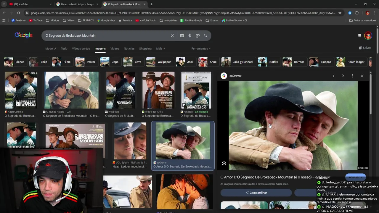Image resolution: width=379 pixels, height=213 pixels.
Task: Open the Planilhas Google bookmark
Action: [x=191, y=20]
